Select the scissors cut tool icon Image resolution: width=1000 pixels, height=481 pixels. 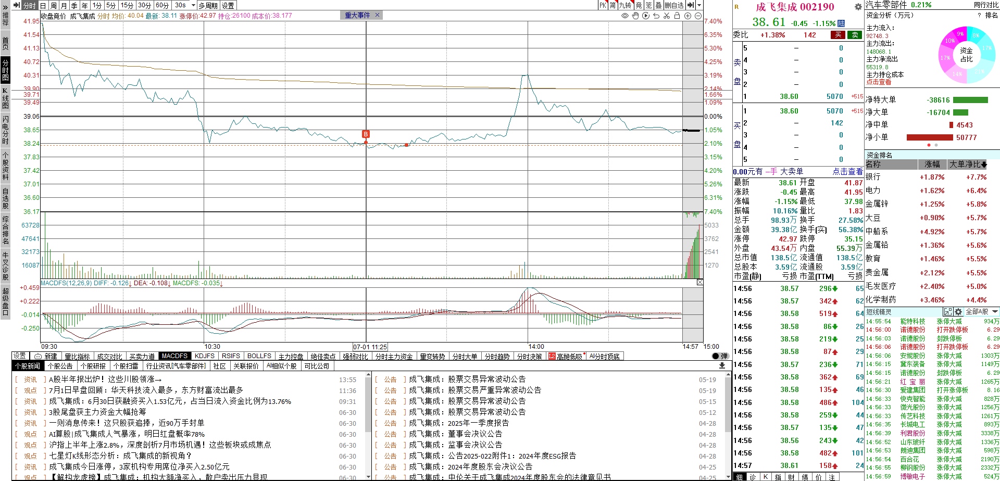pos(667,16)
